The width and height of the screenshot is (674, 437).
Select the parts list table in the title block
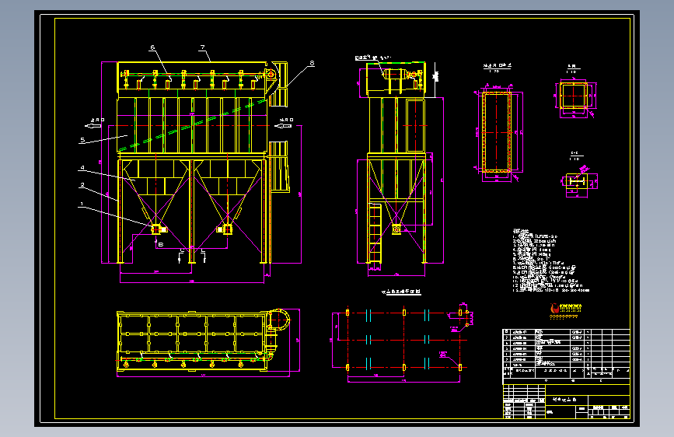[x=566, y=354]
